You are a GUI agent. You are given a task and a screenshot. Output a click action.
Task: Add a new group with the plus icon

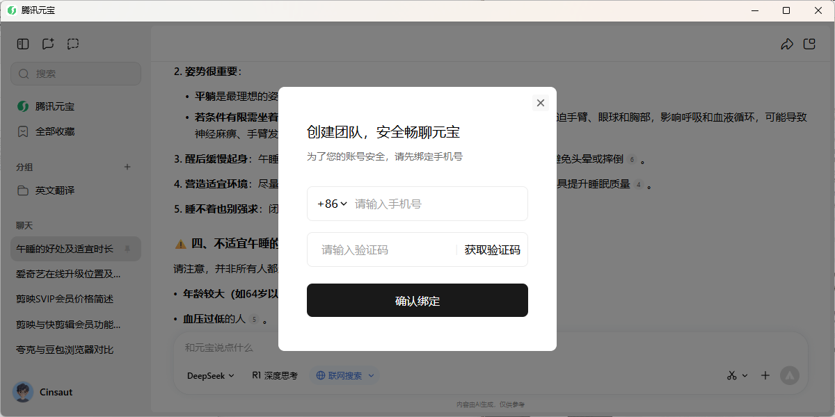pyautogui.click(x=127, y=167)
